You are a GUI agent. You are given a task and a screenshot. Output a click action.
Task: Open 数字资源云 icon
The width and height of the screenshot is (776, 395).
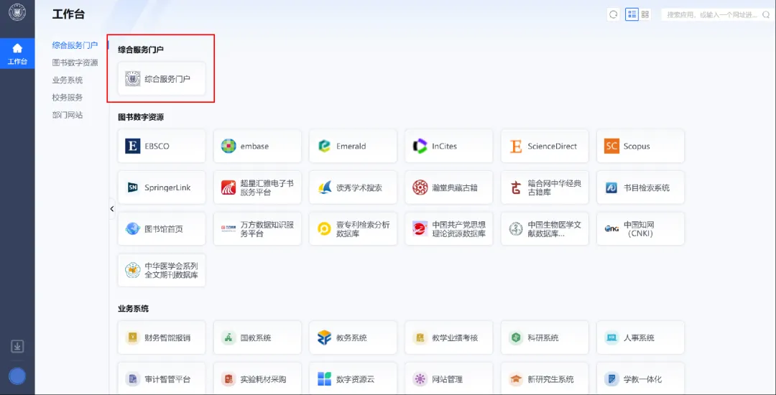point(324,380)
